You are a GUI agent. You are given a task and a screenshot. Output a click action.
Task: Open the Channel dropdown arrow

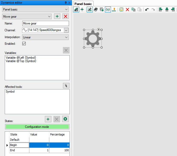pyautogui.click(x=66, y=30)
